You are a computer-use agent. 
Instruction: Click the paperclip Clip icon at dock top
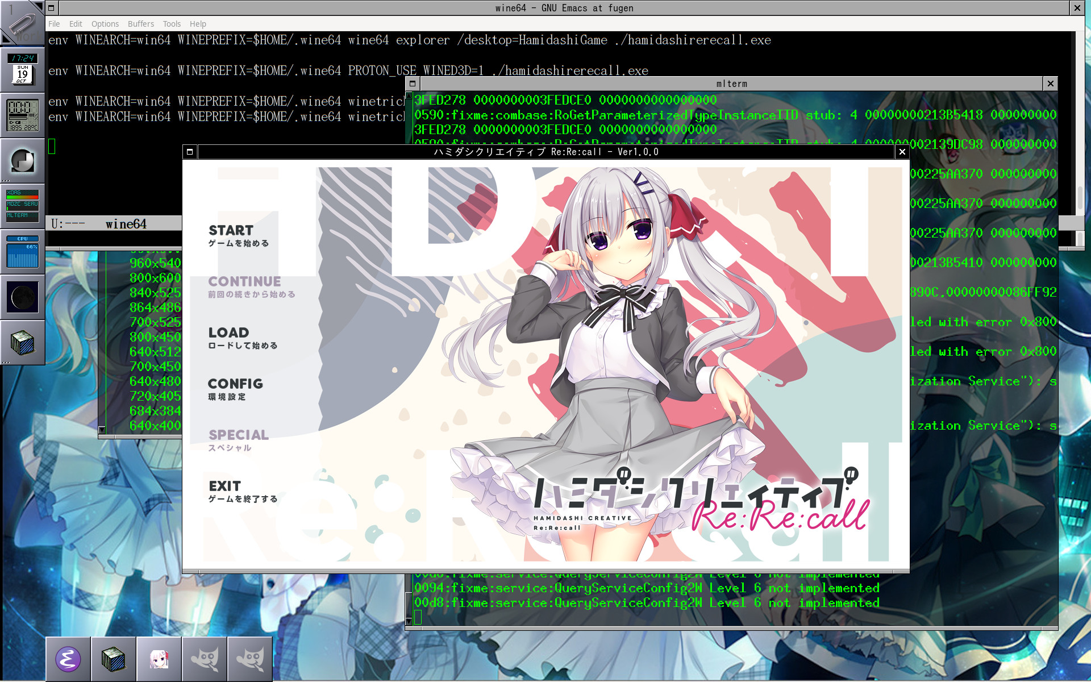point(23,23)
